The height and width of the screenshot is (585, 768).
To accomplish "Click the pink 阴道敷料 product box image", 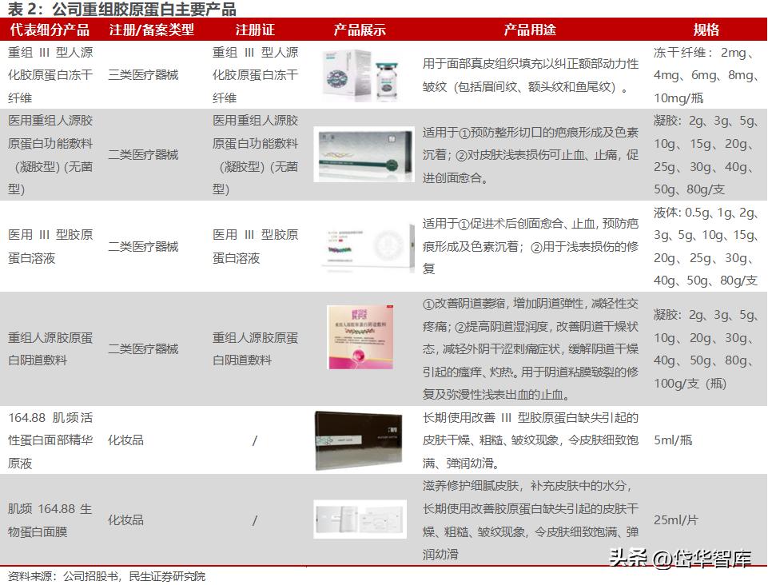I will coord(359,336).
